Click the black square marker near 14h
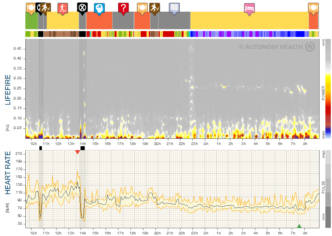Image resolution: width=332 pixels, height=236 pixels. point(83,148)
